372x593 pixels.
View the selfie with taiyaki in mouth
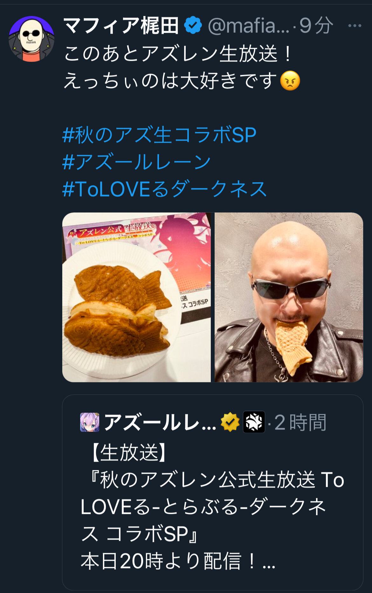pyautogui.click(x=289, y=297)
